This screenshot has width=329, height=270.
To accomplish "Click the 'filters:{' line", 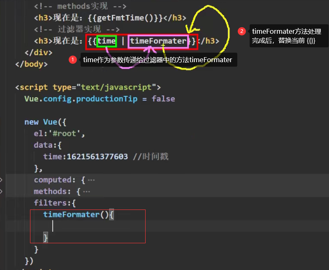I will coord(55,203).
